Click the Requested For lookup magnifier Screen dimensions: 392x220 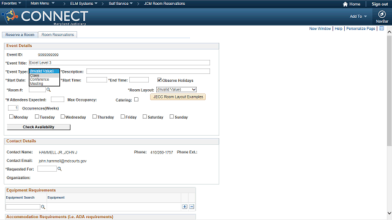pyautogui.click(x=59, y=169)
